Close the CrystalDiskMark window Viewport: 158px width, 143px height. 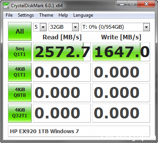(x=146, y=4)
